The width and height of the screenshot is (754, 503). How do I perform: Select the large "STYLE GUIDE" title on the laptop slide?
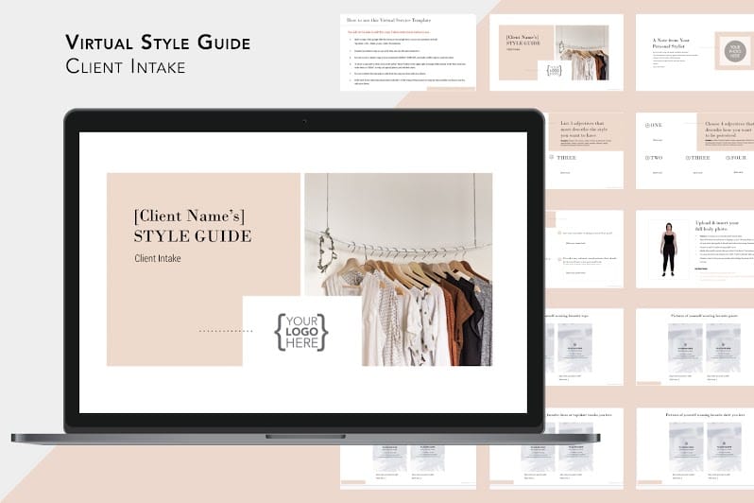click(x=193, y=235)
